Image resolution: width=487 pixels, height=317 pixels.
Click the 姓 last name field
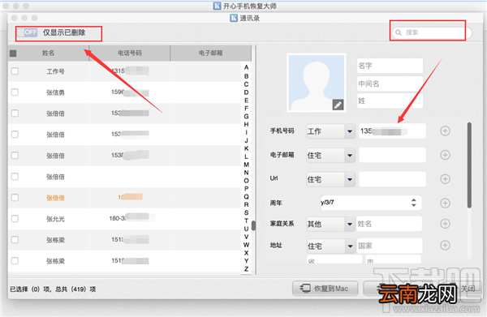390,101
